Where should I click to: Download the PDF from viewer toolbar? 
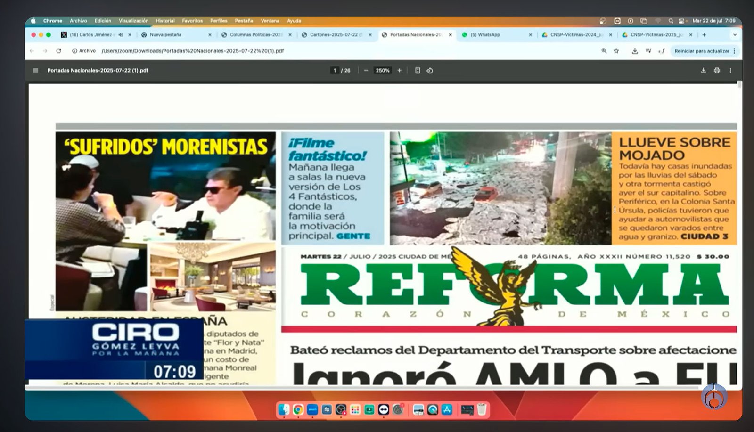coord(703,71)
